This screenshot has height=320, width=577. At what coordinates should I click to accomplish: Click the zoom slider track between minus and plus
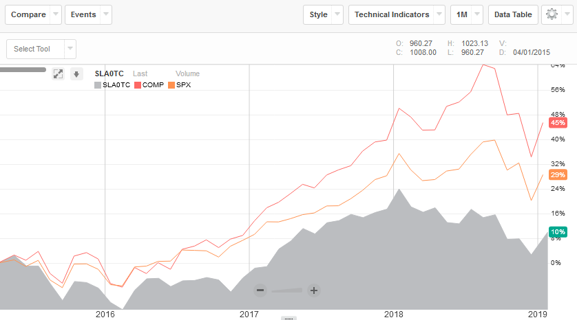pos(287,290)
